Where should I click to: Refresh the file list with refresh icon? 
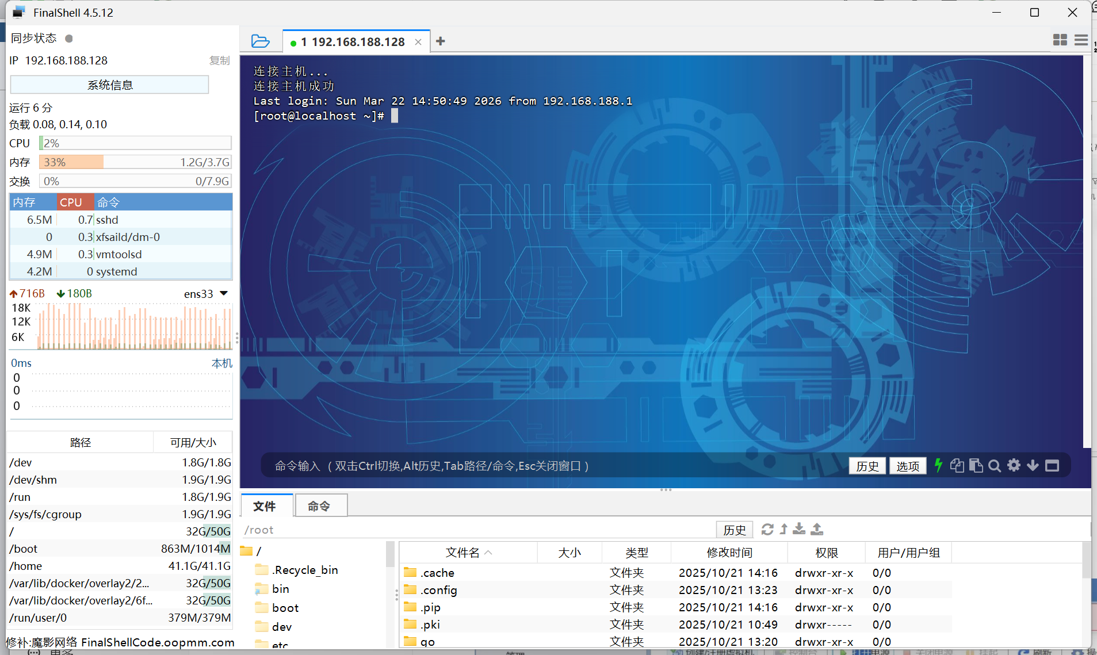point(767,529)
